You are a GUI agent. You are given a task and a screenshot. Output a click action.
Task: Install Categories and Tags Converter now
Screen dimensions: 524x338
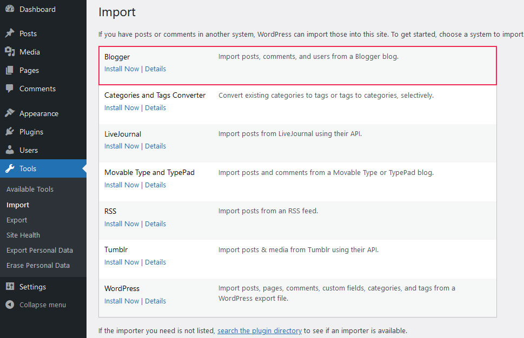tap(122, 108)
